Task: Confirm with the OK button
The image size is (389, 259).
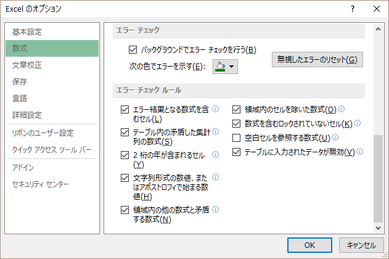Action: (309, 245)
